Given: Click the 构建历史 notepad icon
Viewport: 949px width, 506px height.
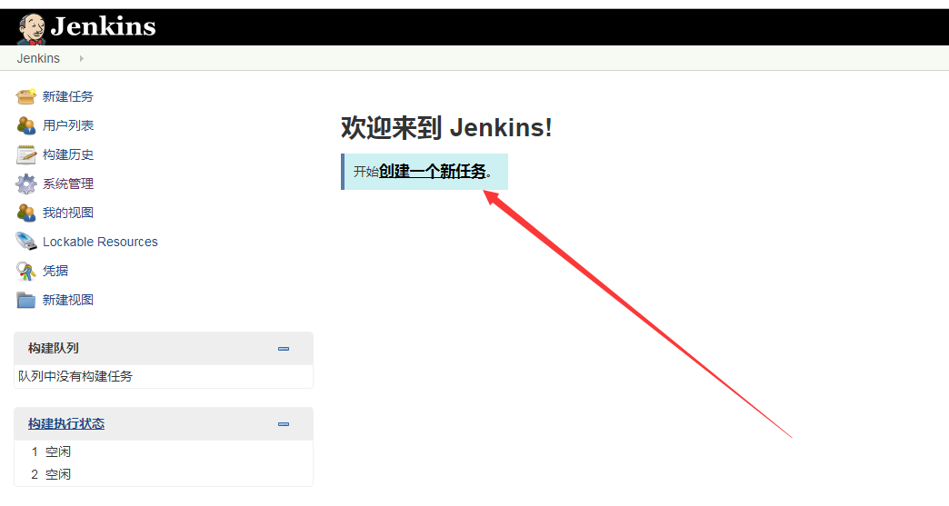Looking at the screenshot, I should click(26, 154).
